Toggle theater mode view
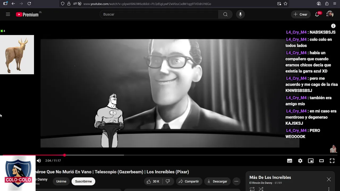The image size is (340, 191). tap(321, 161)
